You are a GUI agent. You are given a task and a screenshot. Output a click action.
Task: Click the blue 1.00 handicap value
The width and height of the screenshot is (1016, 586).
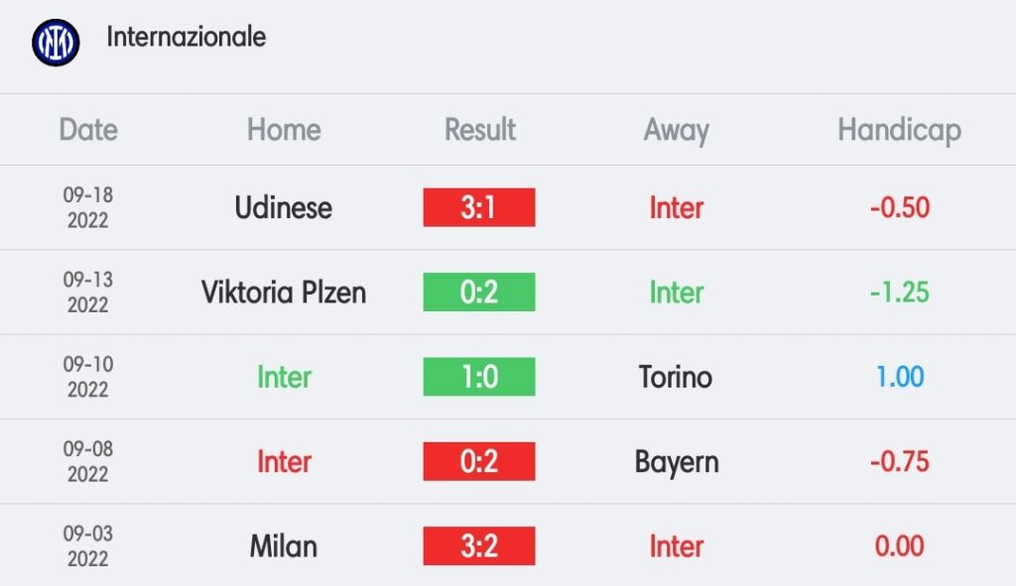point(899,377)
